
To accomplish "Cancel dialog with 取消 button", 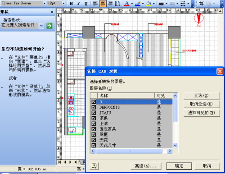I will pyautogui.click(x=207, y=166).
